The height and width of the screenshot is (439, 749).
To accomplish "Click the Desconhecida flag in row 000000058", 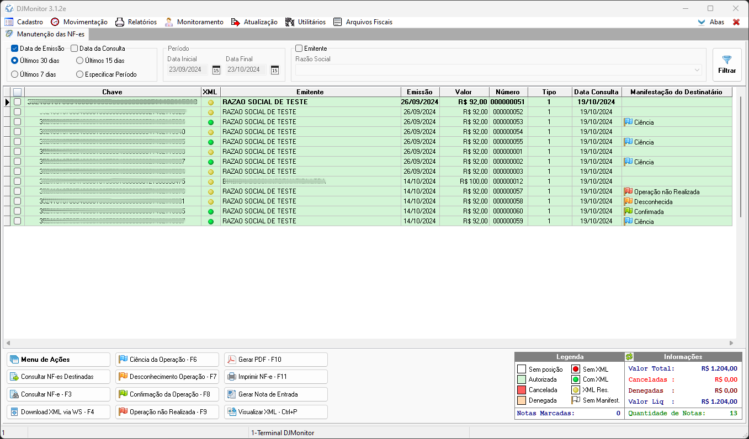I will tap(628, 201).
